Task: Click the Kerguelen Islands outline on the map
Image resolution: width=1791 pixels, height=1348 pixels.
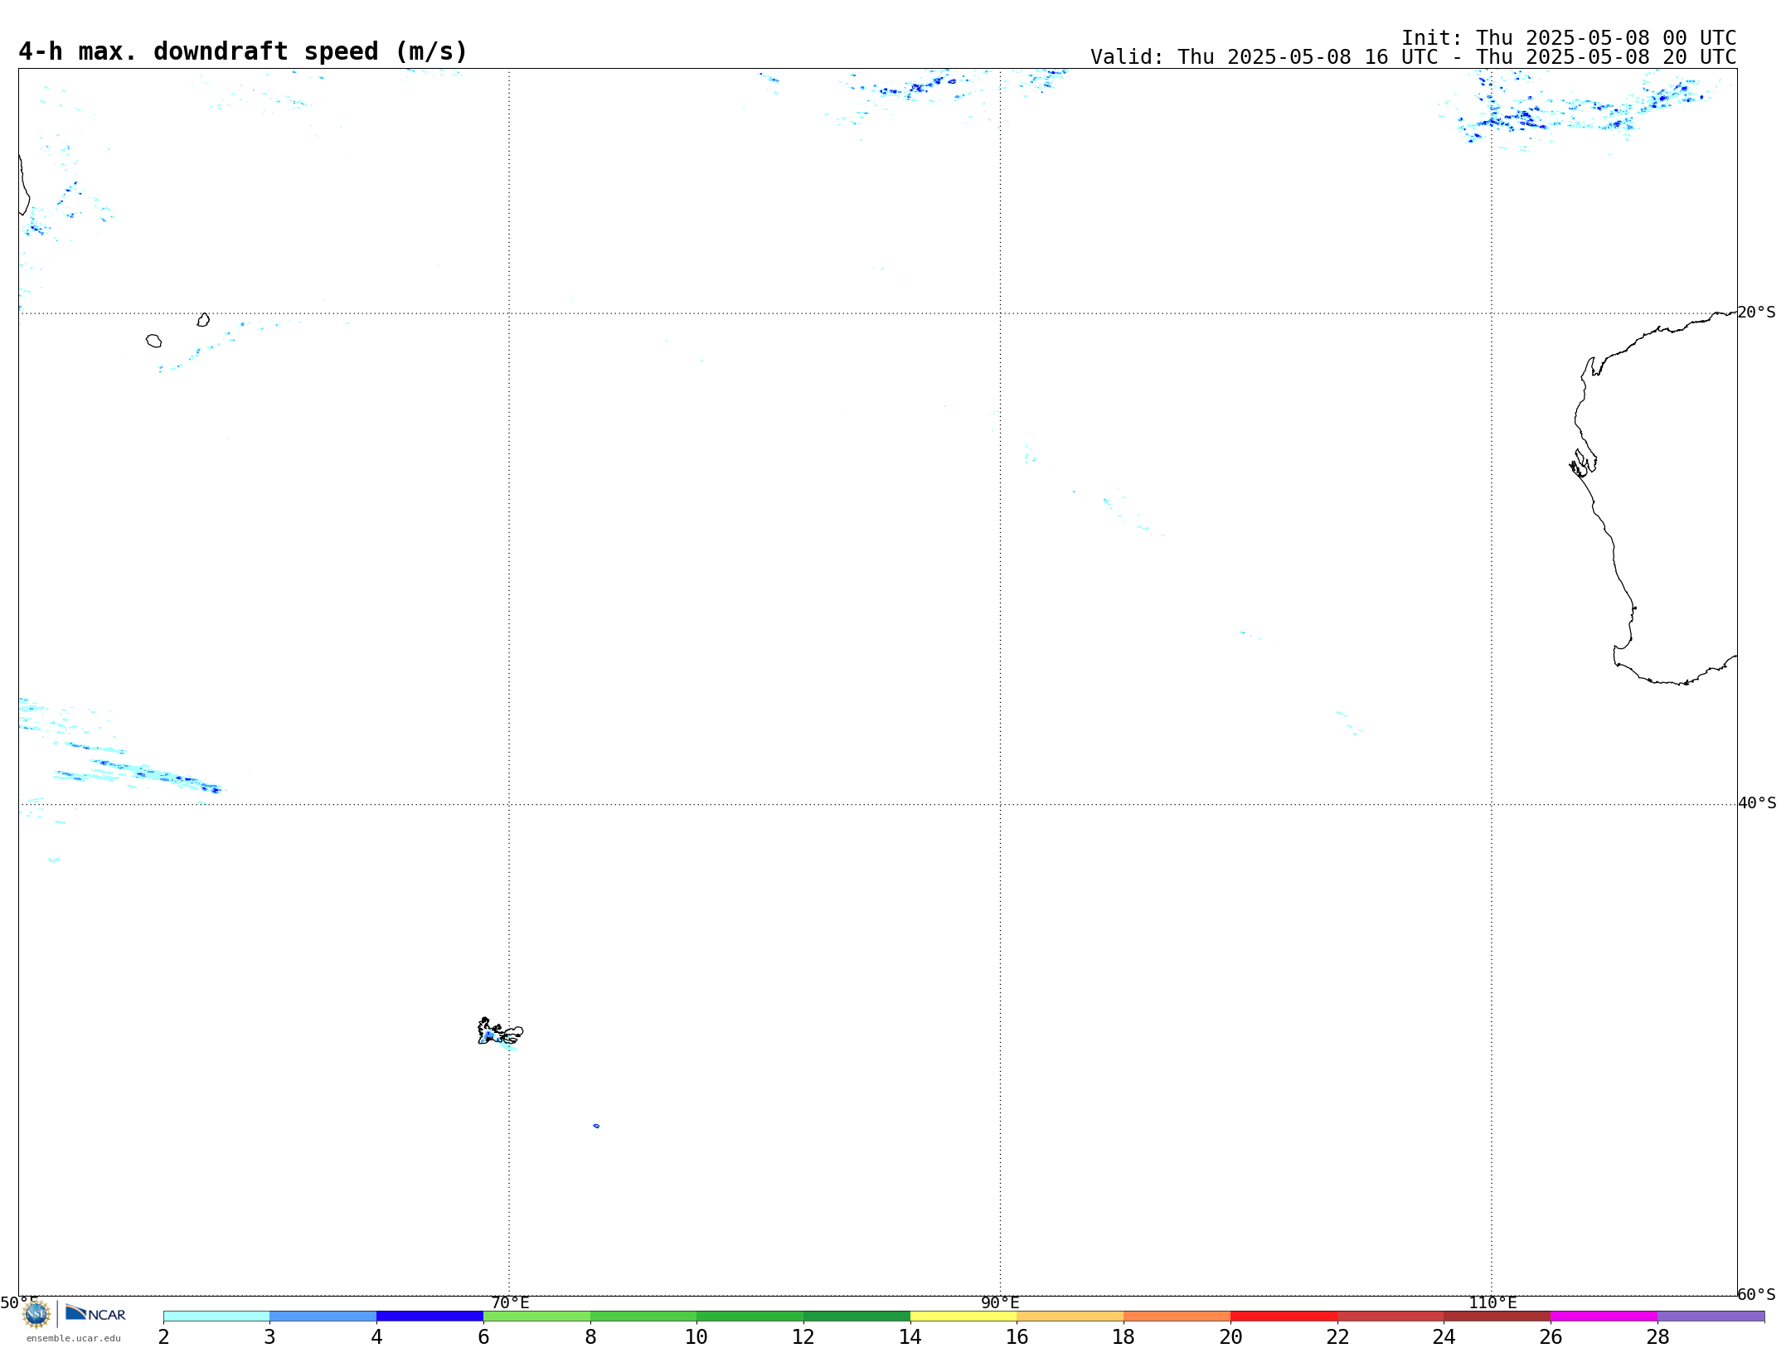Action: click(500, 1031)
